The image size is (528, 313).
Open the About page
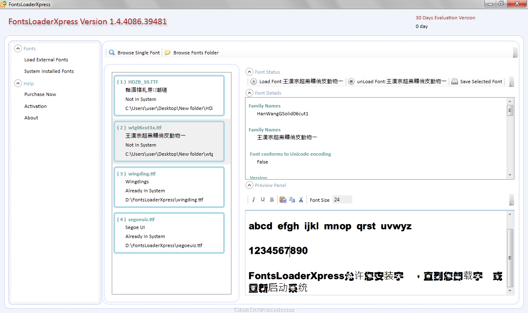tap(31, 118)
